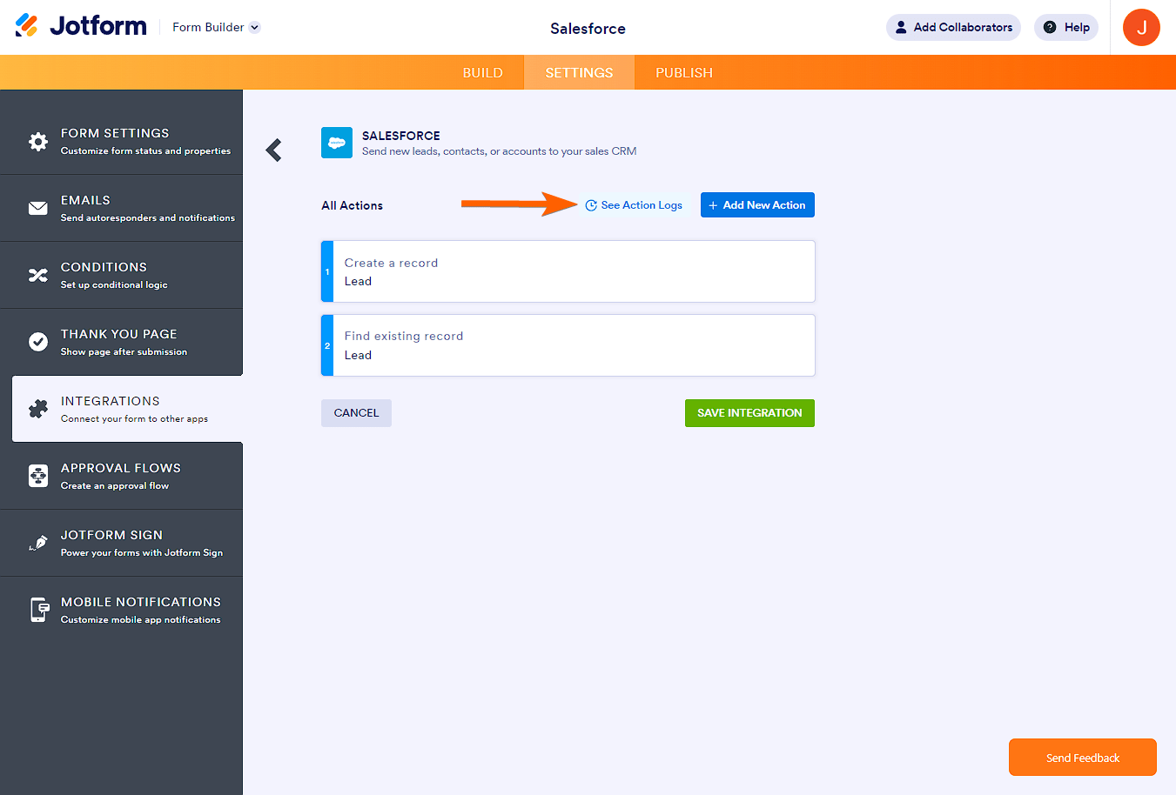Select the Mobile Notifications phone icon
This screenshot has height=795, width=1176.
point(38,610)
